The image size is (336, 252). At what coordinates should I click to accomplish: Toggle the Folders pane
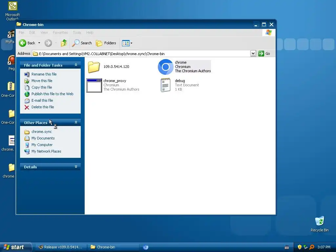click(x=106, y=43)
